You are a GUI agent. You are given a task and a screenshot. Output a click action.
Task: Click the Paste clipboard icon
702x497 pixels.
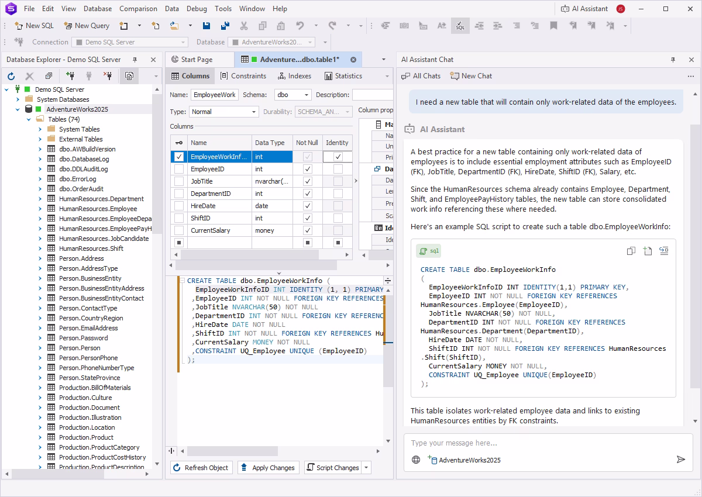pos(281,26)
